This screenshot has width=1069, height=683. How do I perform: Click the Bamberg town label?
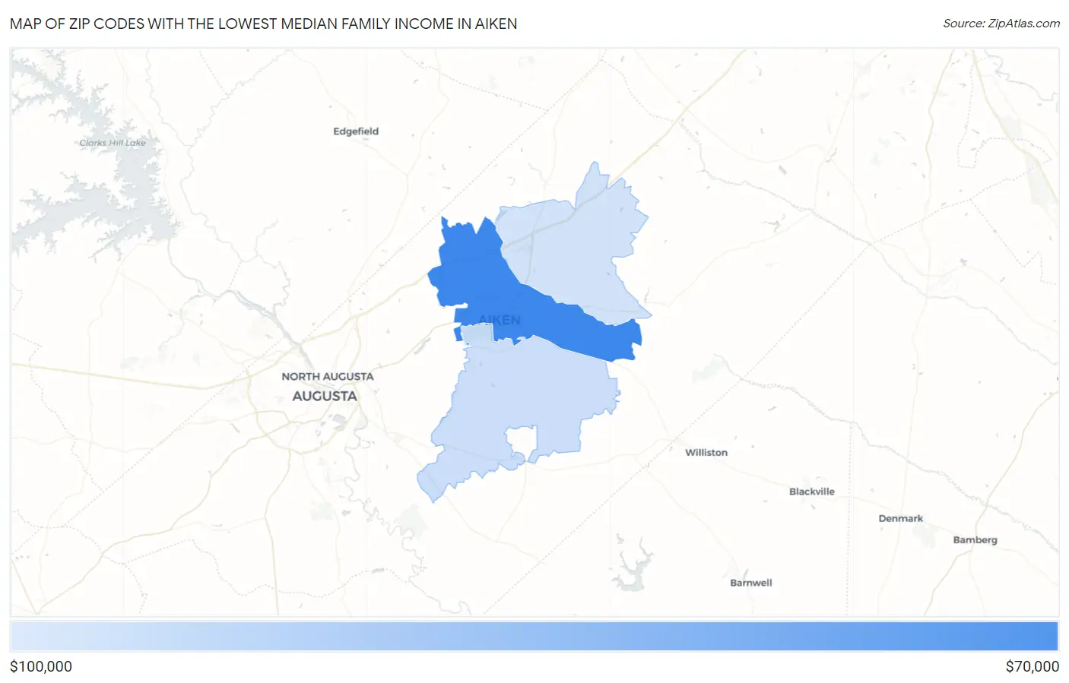click(x=975, y=540)
